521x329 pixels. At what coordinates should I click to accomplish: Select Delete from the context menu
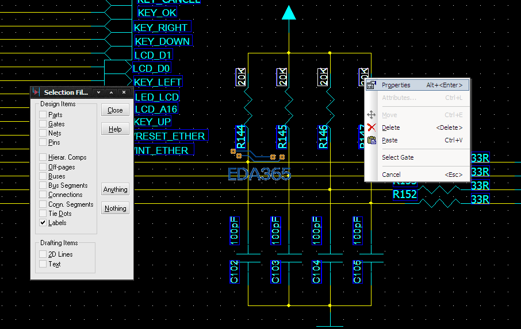click(417, 127)
